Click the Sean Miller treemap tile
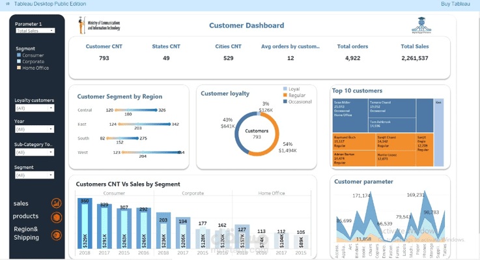Screen dimensions: 480x260 350,115
